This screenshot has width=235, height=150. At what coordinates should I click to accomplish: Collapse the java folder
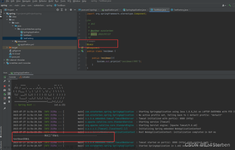(x=13, y=26)
